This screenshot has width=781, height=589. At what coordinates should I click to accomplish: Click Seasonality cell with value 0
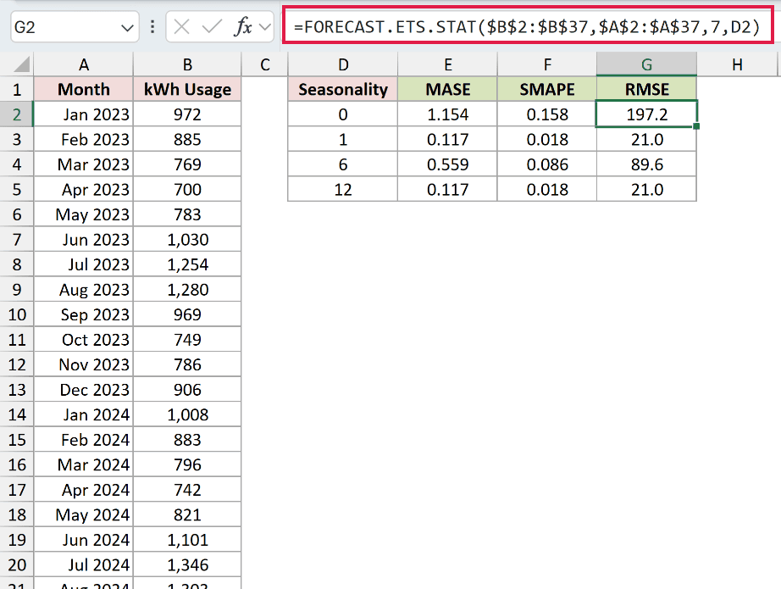pos(343,114)
